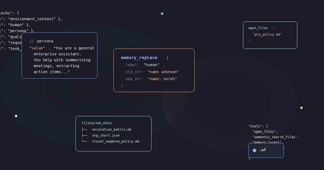Screen dimensions: 324x170
Task: Click org_chart.json in the filesystem list
Action: coord(106,135)
